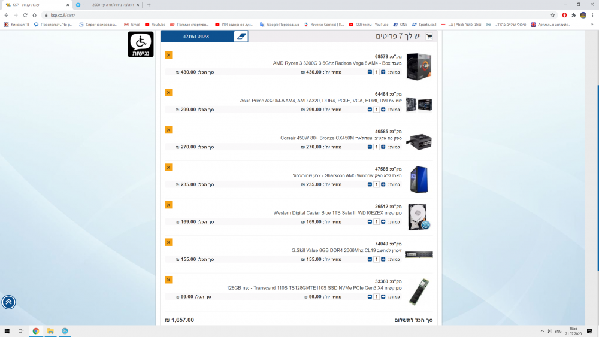
Task: Open the Google Переводчик bookmark
Action: pos(279,25)
